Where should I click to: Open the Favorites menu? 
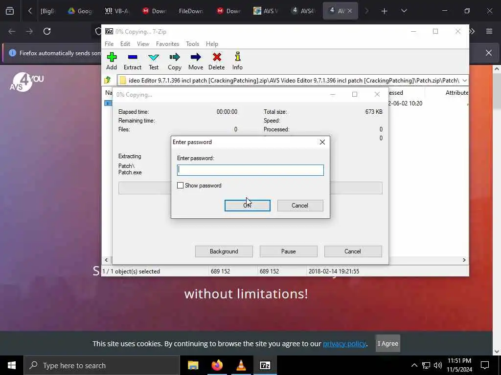(167, 44)
